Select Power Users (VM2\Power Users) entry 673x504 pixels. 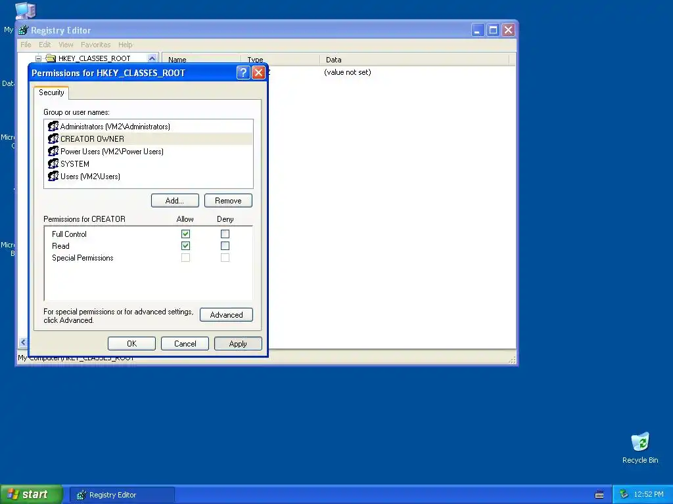(149, 152)
